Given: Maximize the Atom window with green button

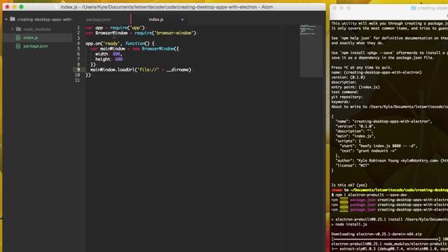Looking at the screenshot, I should (22, 7).
